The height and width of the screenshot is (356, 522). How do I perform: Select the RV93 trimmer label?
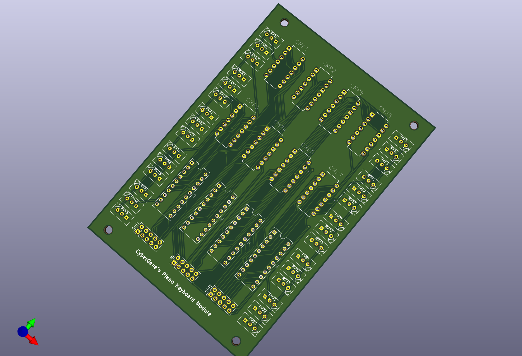(x=253, y=321)
